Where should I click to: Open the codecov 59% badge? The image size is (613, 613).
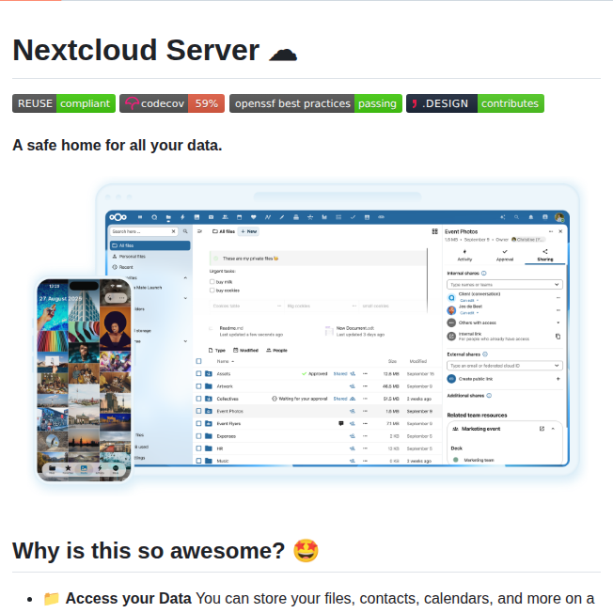(x=172, y=103)
